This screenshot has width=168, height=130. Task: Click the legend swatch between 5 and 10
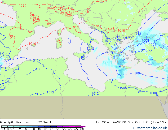click(x=29, y=127)
